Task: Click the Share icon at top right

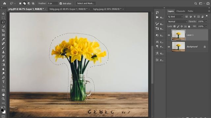Action: click(208, 4)
